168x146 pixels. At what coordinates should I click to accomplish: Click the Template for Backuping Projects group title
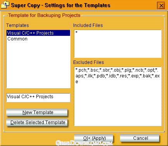pos(44,15)
